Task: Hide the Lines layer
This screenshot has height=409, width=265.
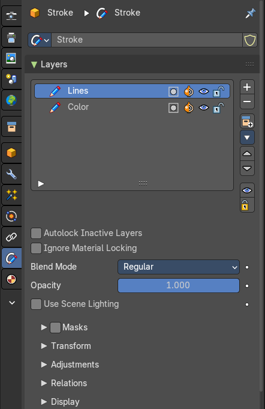Action: pos(204,91)
